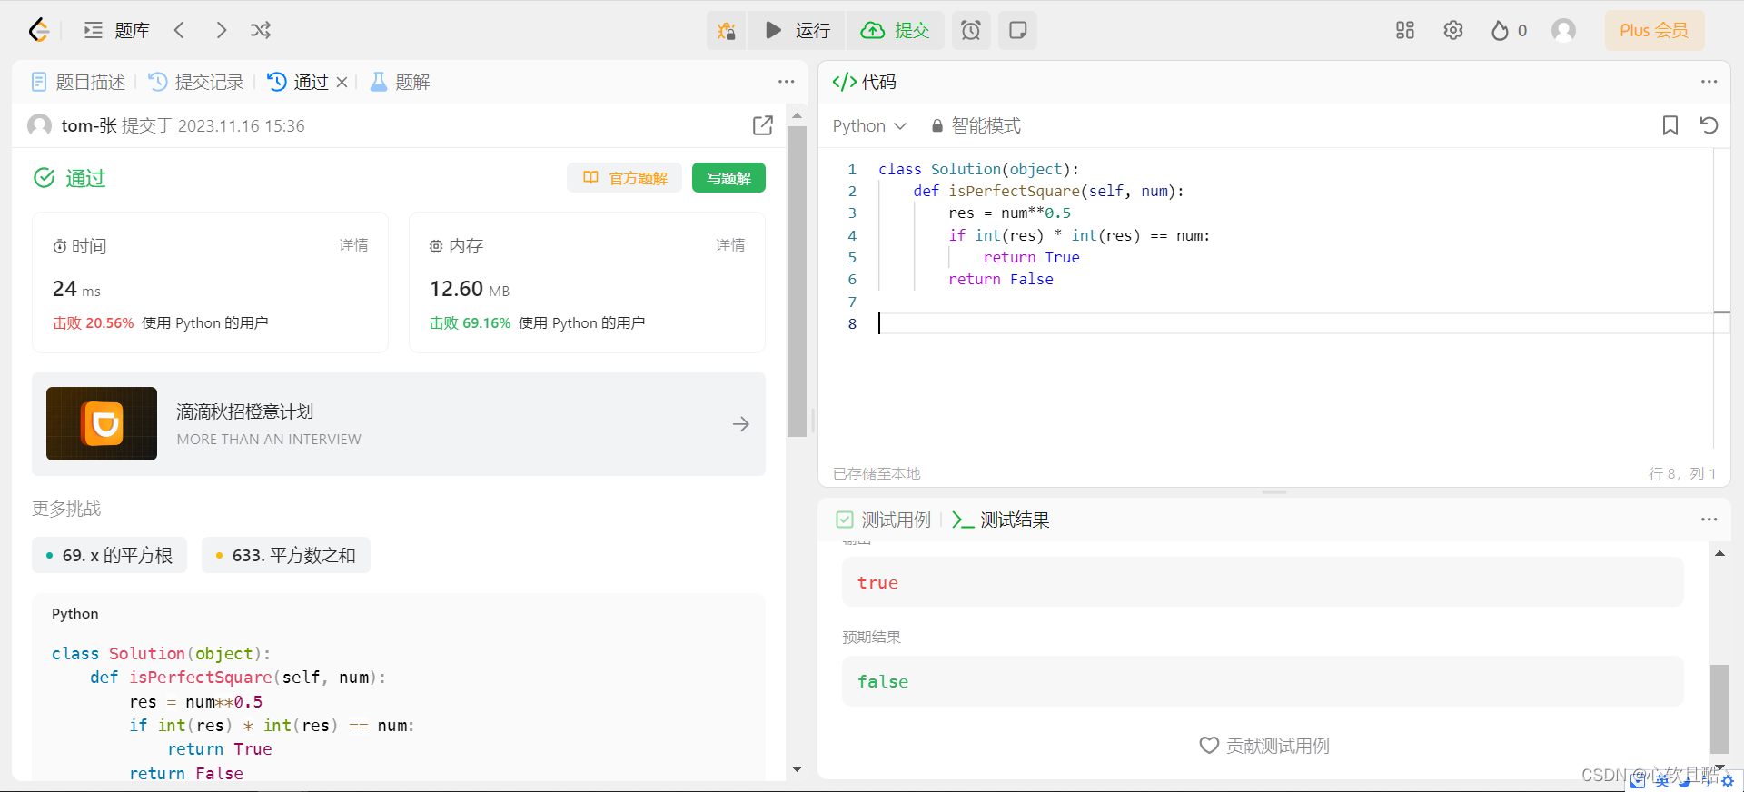Open challenge 633. 平方数之和
This screenshot has width=1744, height=792.
(286, 555)
